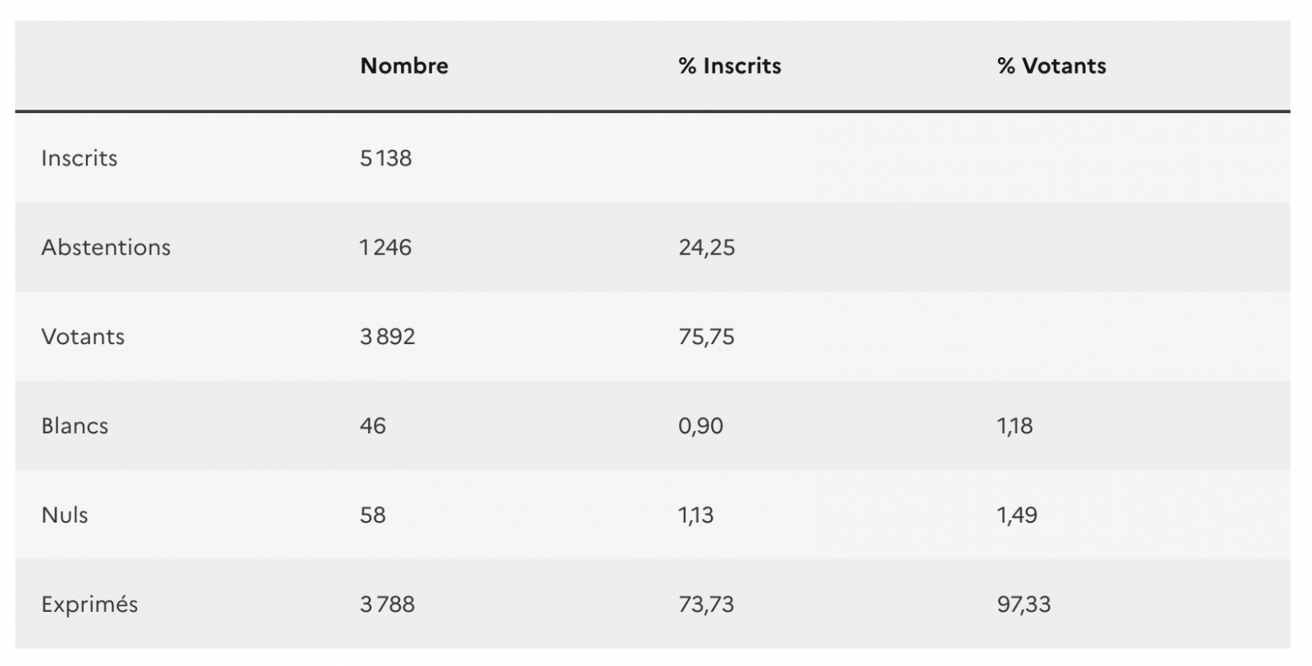Viewport: 1312px width, 666px height.
Task: Click the Nuls % Votants value 1,49
Action: coord(1018,515)
